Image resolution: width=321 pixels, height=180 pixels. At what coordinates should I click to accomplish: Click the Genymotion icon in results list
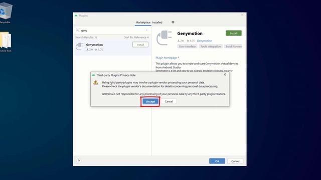click(x=79, y=46)
